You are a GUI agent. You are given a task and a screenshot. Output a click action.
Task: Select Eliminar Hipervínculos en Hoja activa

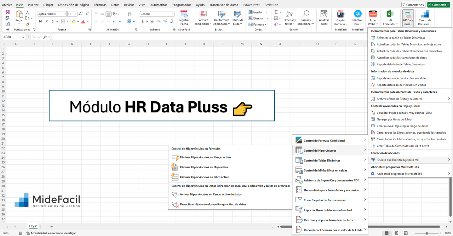[204, 167]
